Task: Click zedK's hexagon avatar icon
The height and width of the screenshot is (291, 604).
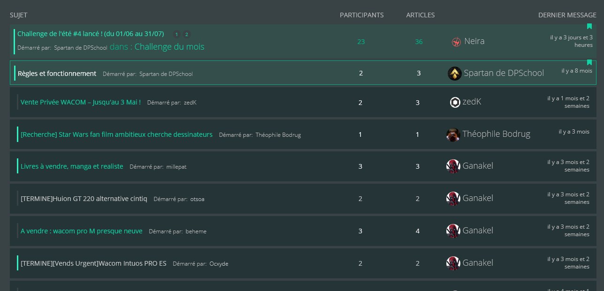Action: [455, 102]
